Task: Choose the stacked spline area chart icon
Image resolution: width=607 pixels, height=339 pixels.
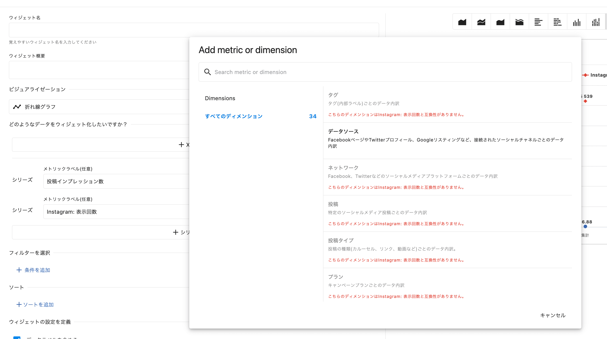Action: (519, 22)
